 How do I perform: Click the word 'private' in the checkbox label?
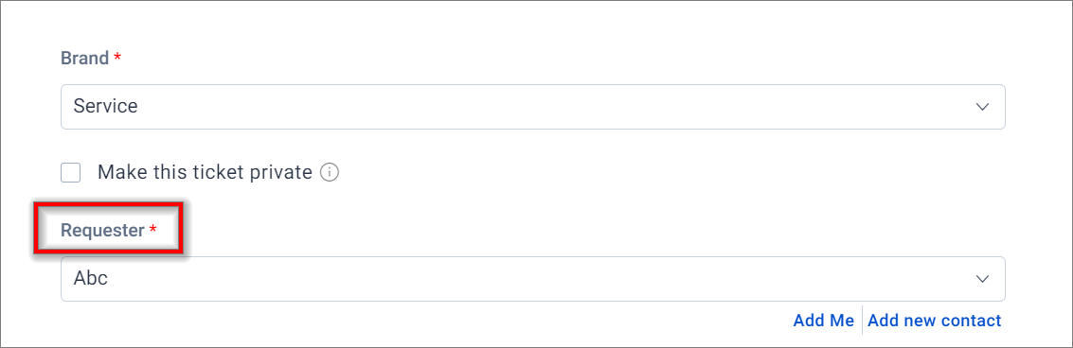278,172
